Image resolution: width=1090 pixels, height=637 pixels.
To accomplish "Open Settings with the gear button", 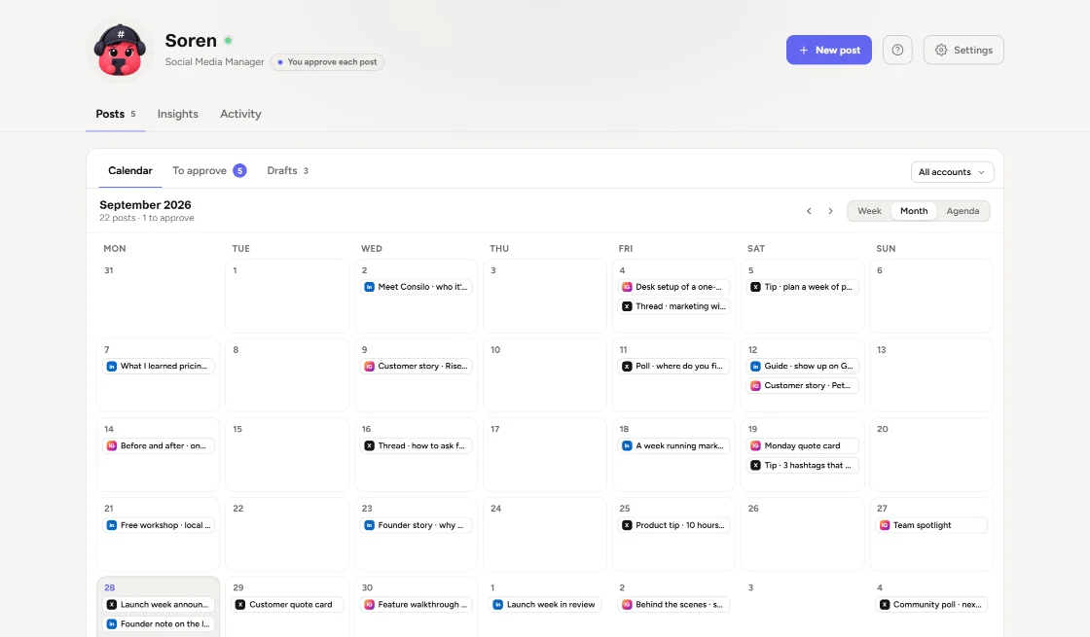I will [963, 50].
